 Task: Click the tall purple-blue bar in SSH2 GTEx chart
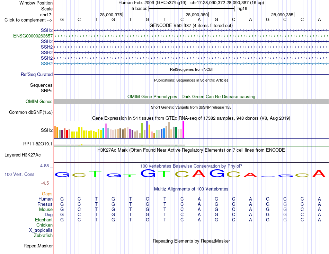(x=147, y=129)
